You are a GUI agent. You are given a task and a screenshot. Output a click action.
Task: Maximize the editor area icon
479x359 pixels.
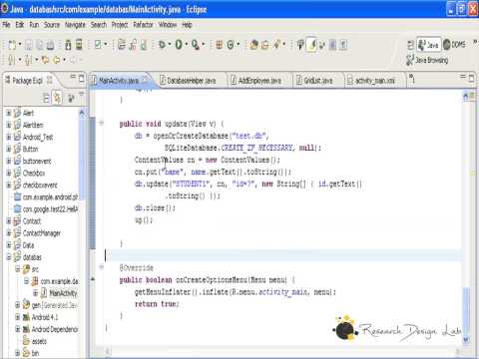pos(471,78)
